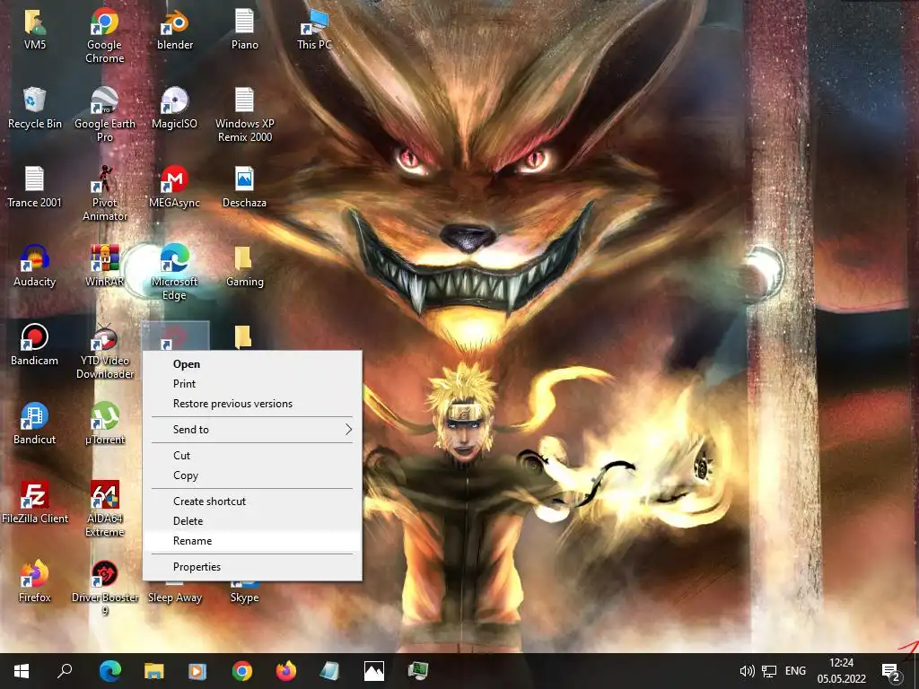Open the media player taskbar icon
Image resolution: width=919 pixels, height=689 pixels.
197,671
